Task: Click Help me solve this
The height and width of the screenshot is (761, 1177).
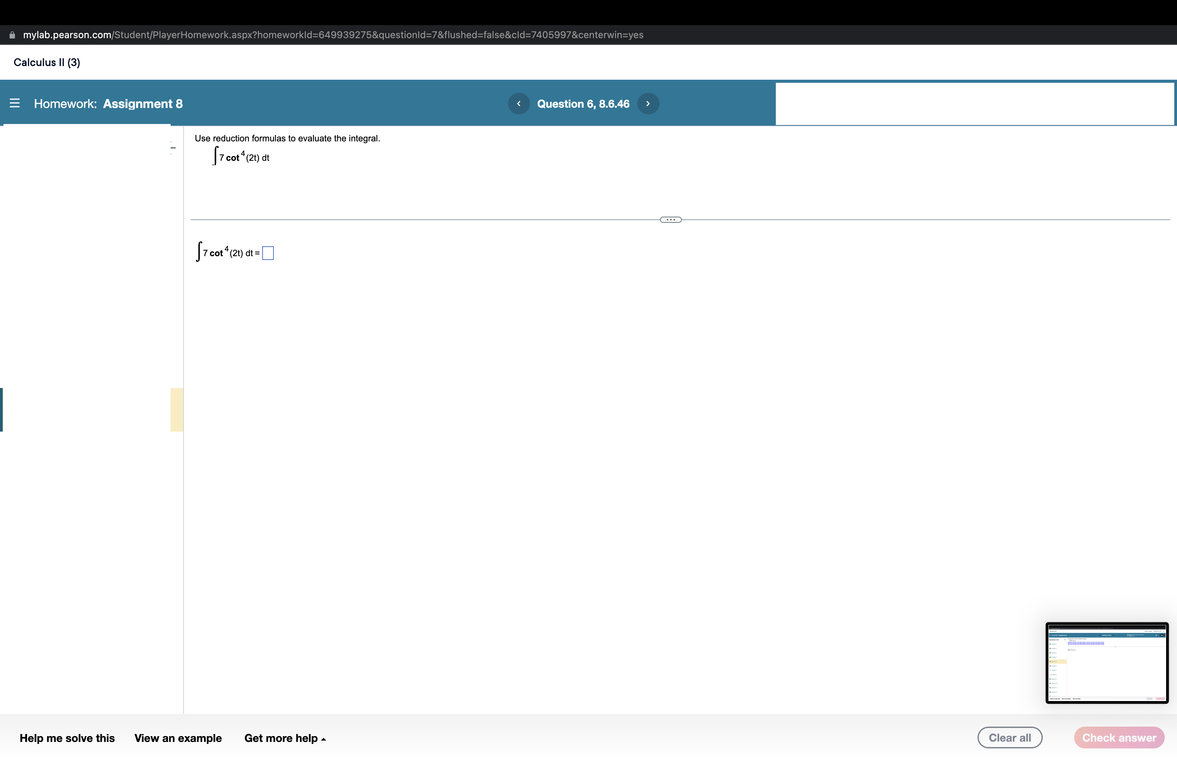Action: [67, 738]
